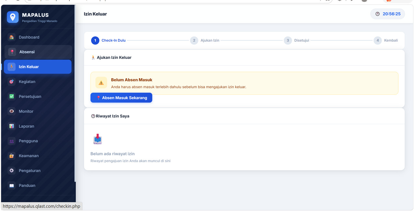414x211 pixels.
Task: Click the Izin Keluar page title
Action: tap(95, 14)
